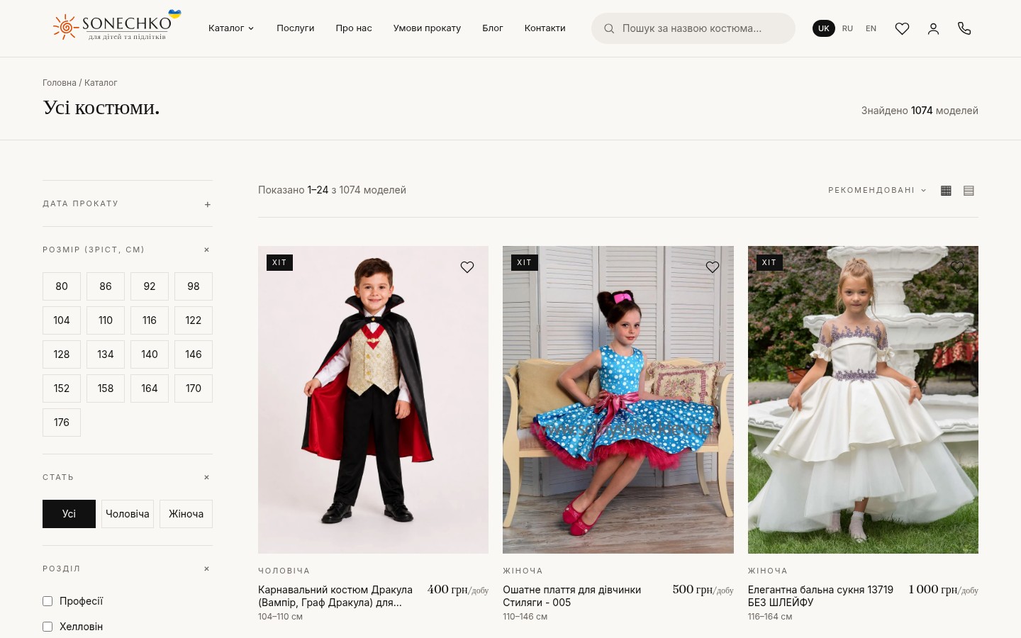Select size 110 filter

point(106,320)
